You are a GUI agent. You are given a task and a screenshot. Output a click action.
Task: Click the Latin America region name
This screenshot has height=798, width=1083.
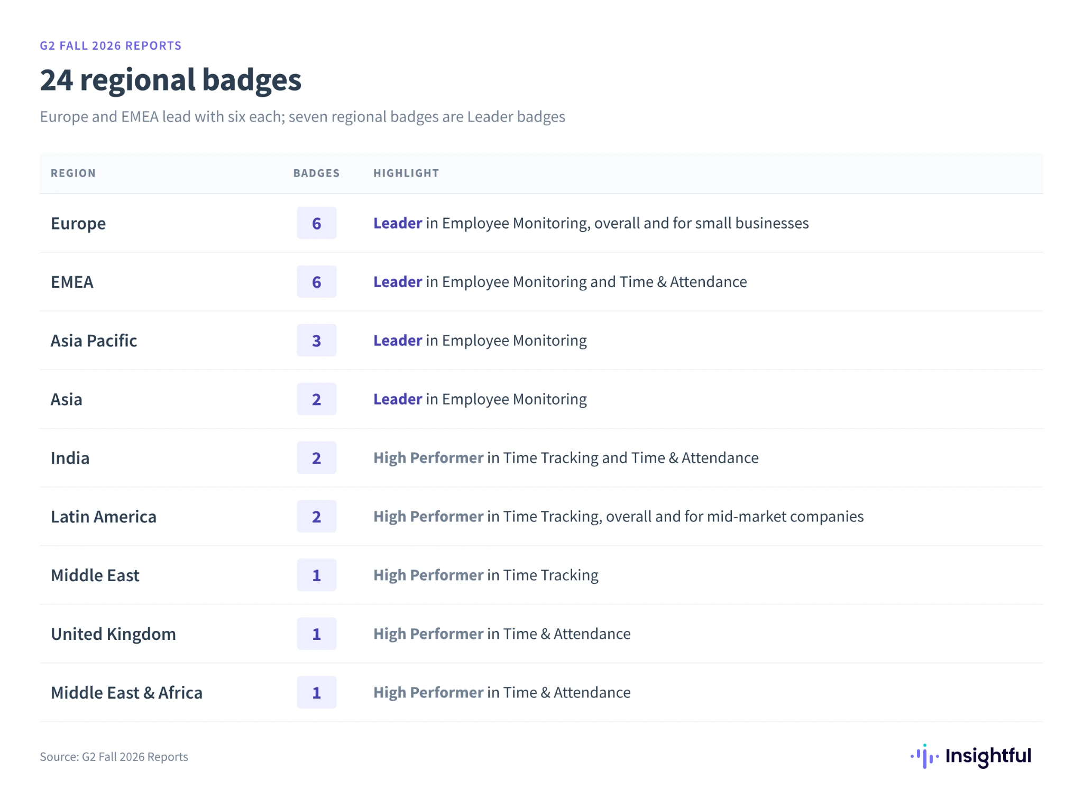[104, 517]
